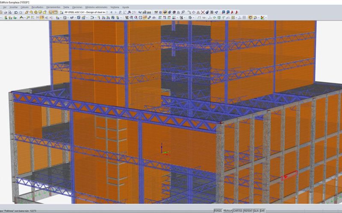Open the Resultados menu
This screenshot has height=213, width=342.
pyautogui.click(x=37, y=7)
